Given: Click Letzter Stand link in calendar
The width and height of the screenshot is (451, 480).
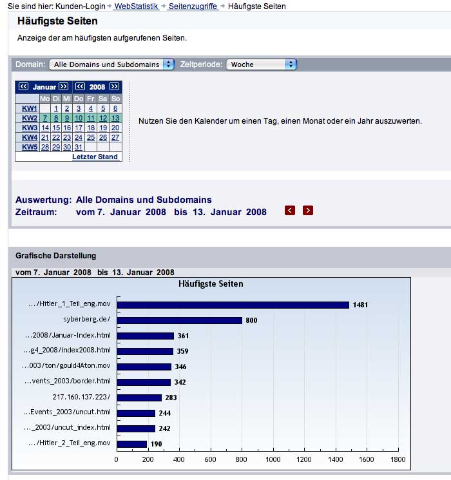Looking at the screenshot, I should (95, 157).
